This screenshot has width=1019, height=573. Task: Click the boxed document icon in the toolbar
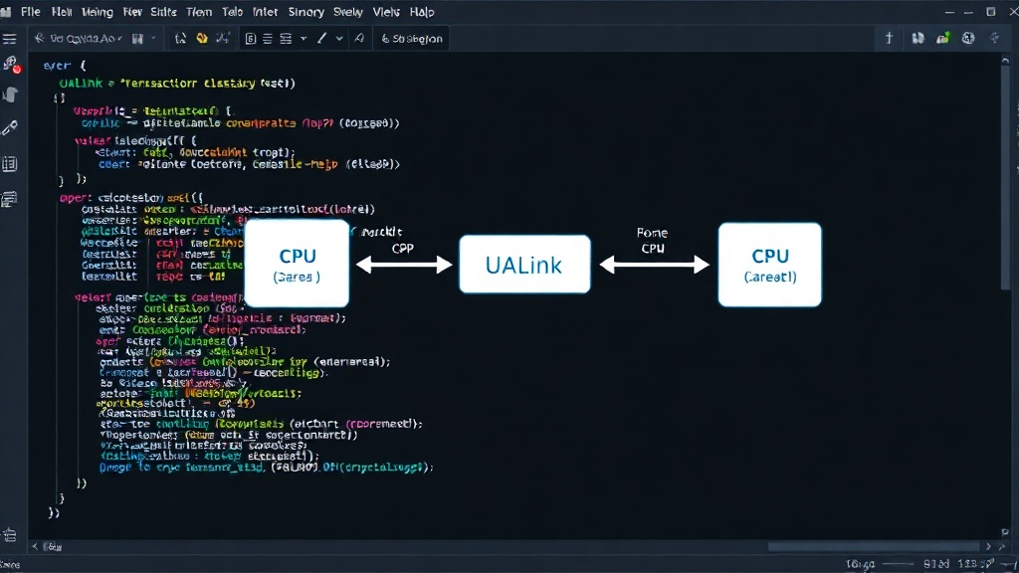(250, 39)
